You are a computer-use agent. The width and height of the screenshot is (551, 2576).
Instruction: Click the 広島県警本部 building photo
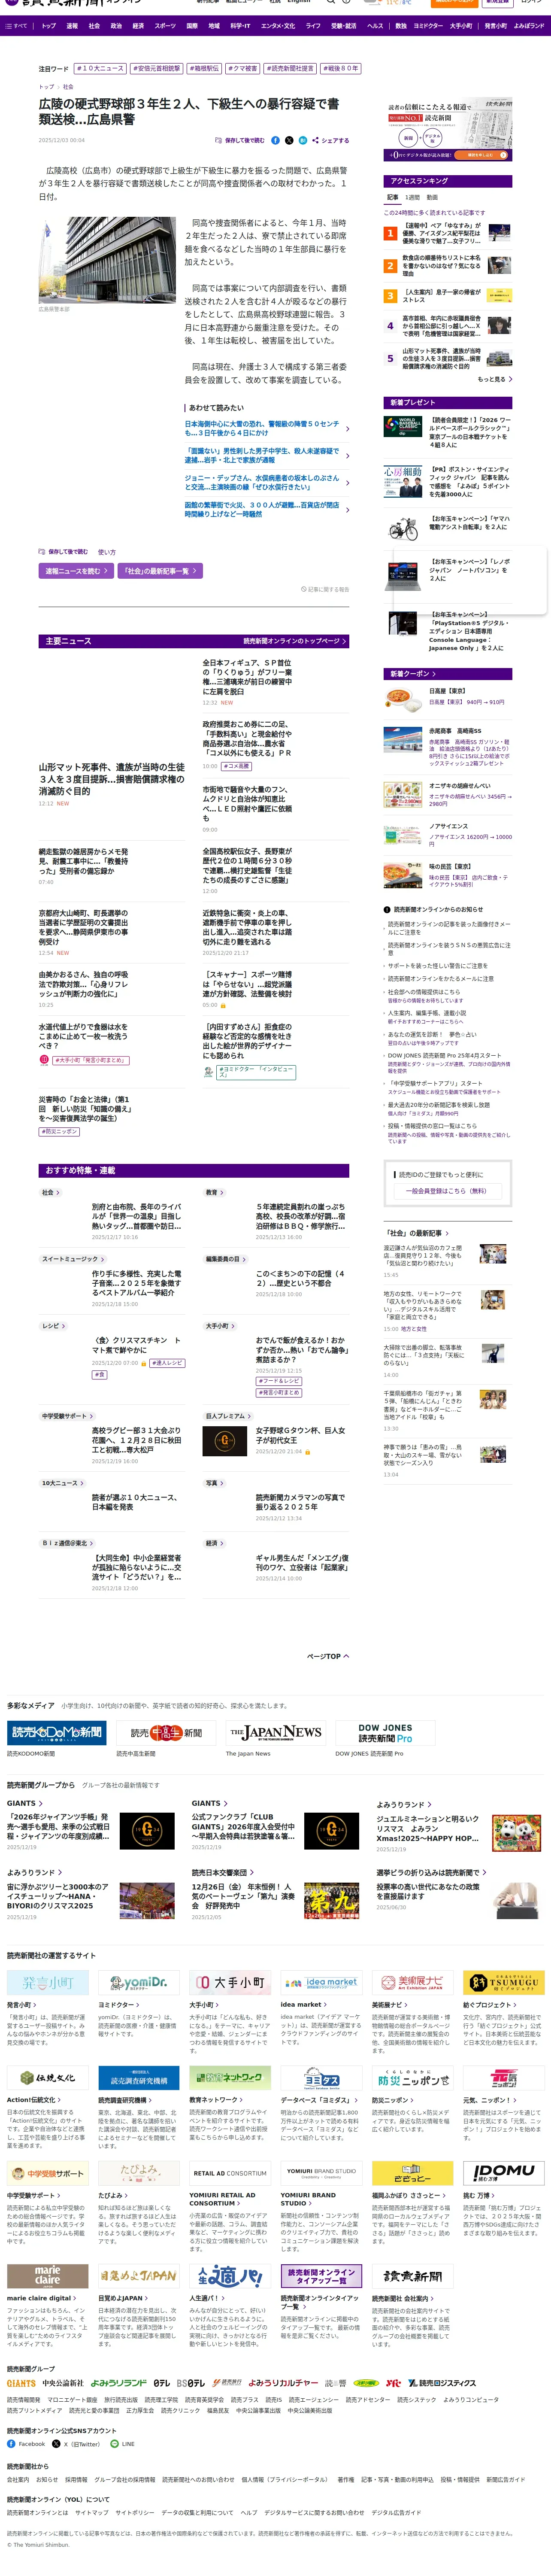click(x=107, y=260)
